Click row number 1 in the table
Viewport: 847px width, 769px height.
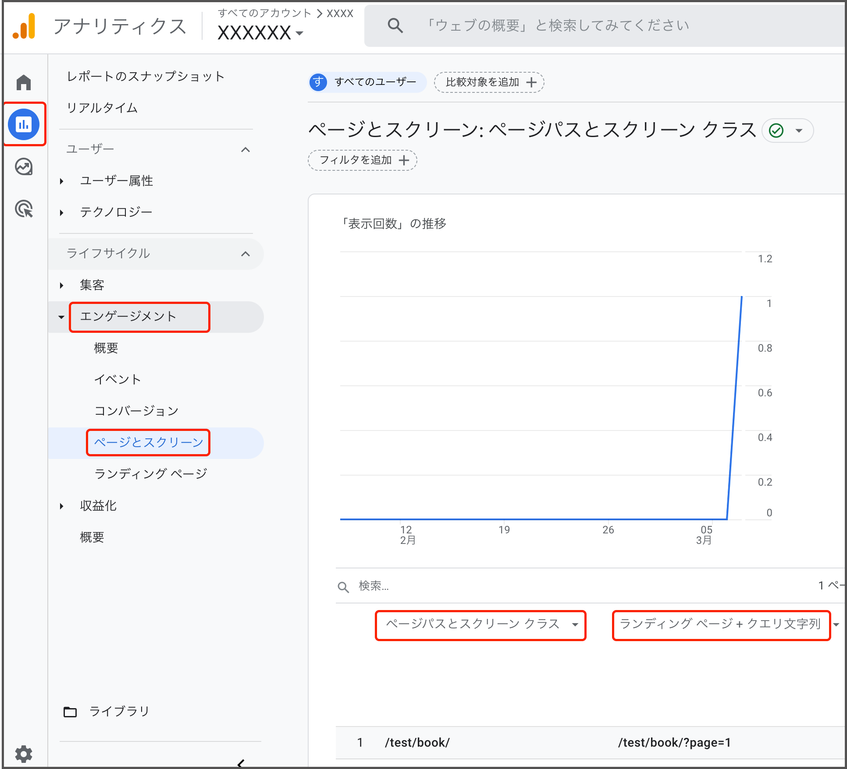coord(360,743)
